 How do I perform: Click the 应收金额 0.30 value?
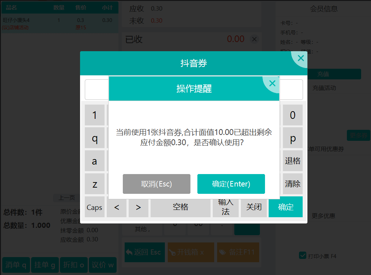pyautogui.click(x=92, y=239)
